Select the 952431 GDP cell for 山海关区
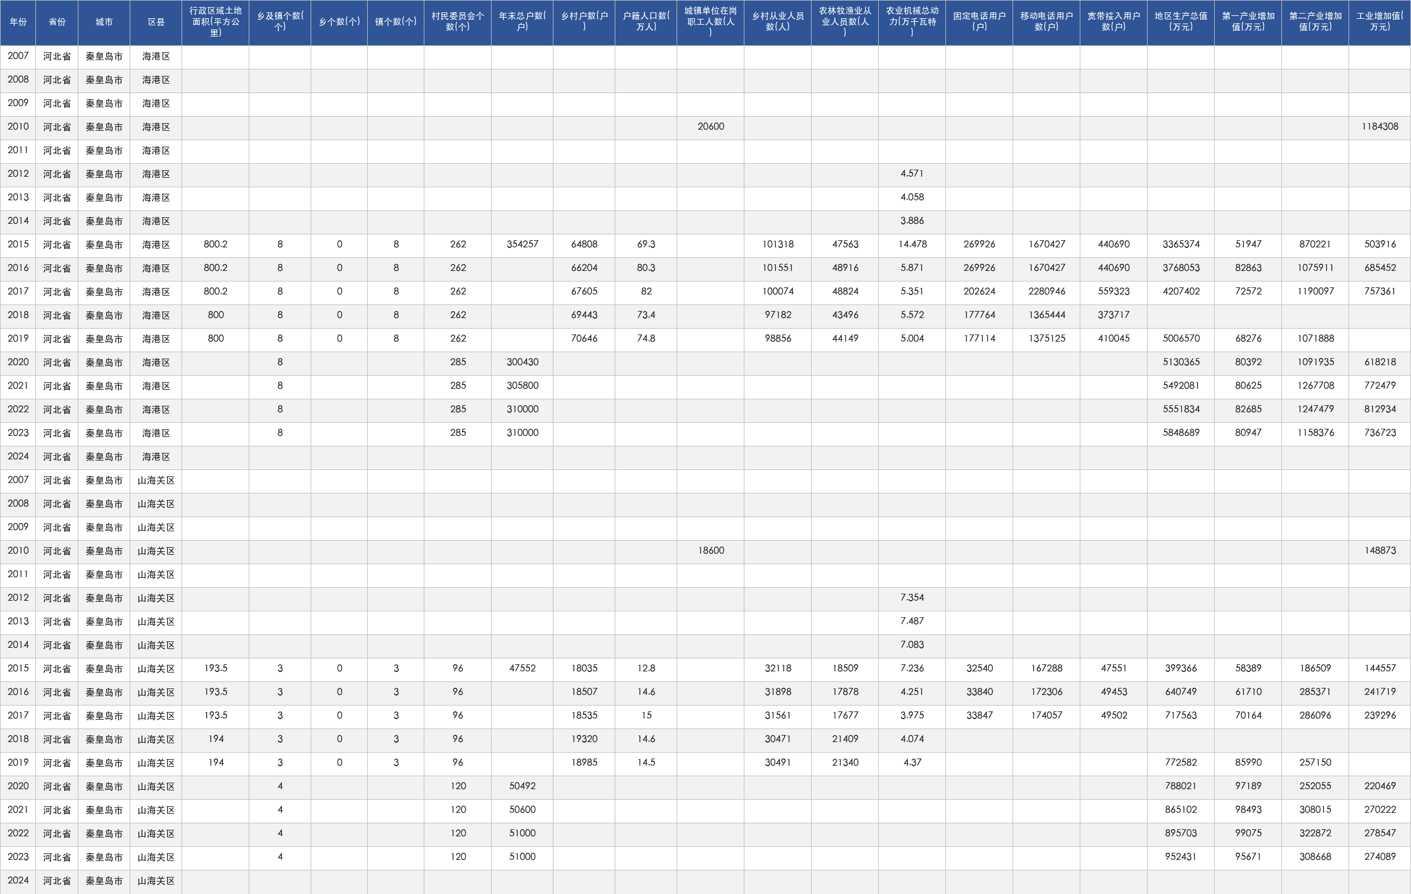The height and width of the screenshot is (894, 1411). click(1181, 857)
